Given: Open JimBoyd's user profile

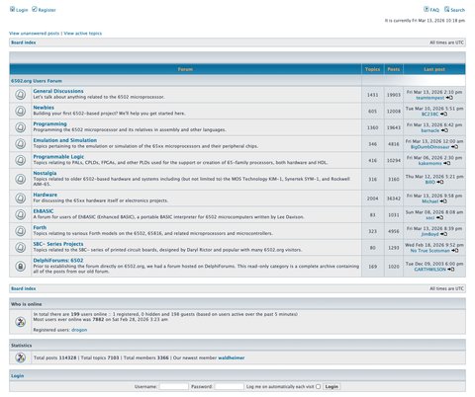Looking at the screenshot, I should 430,234.
